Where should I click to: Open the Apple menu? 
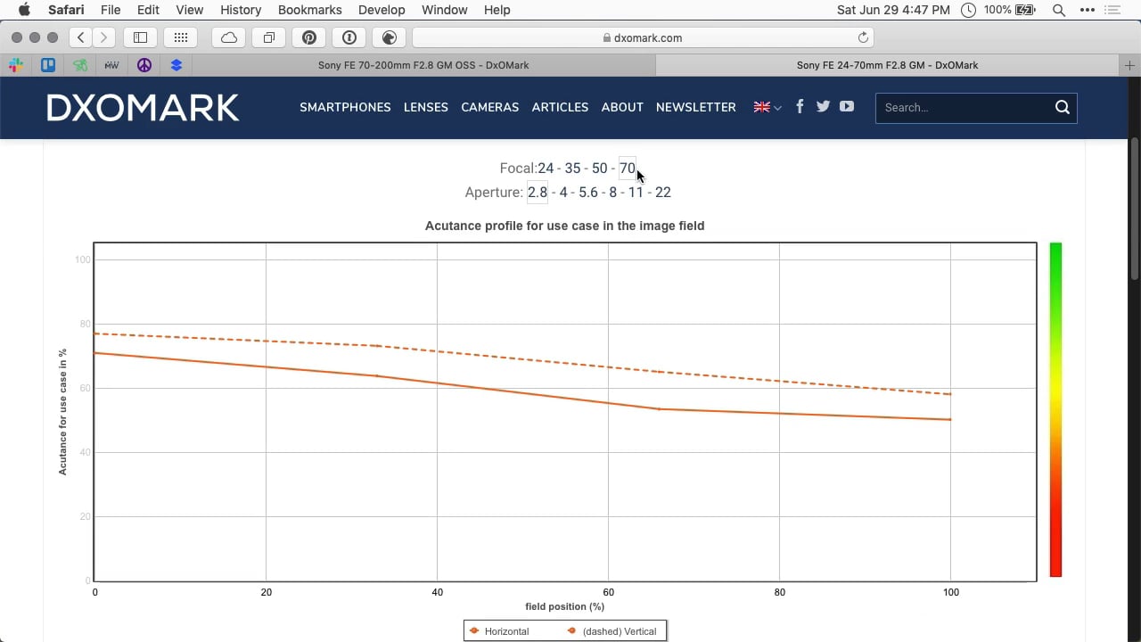tap(25, 10)
